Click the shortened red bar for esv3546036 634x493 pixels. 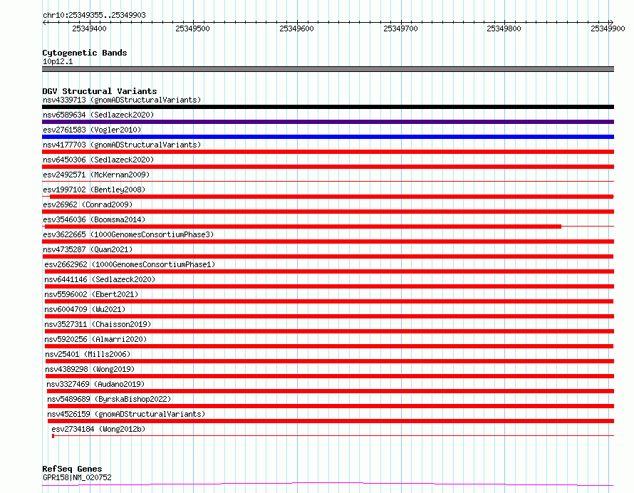(303, 227)
